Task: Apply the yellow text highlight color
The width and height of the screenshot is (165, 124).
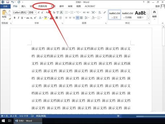Action: pyautogui.click(x=46, y=18)
